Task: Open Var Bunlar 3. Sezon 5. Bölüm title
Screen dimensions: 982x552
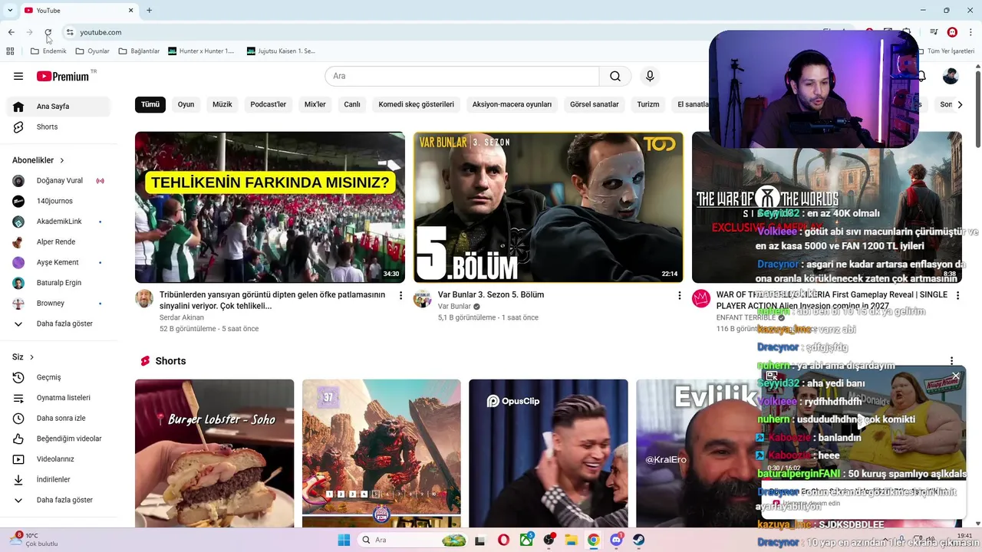Action: (x=491, y=295)
